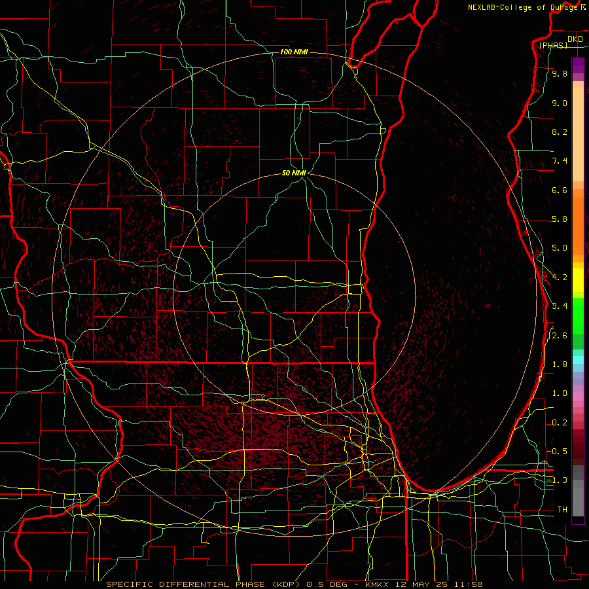Pick the purple band atop the color bar
Viewport: 589px width, 589px height.
coord(578,65)
